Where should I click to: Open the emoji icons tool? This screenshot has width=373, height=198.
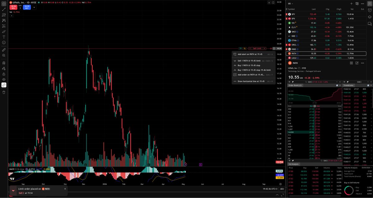[x=4, y=42]
